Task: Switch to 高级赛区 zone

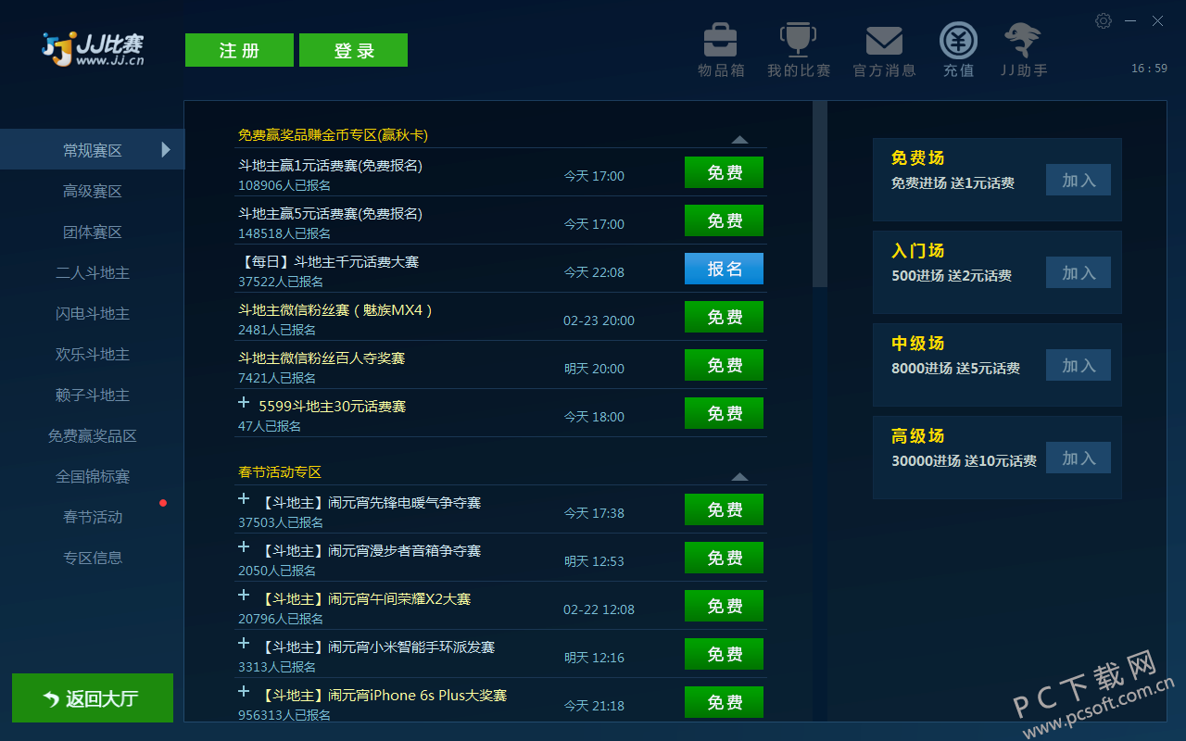Action: [x=92, y=191]
